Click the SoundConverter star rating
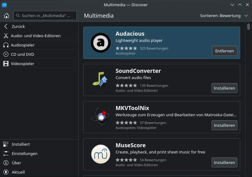The image size is (252, 177). point(126,86)
